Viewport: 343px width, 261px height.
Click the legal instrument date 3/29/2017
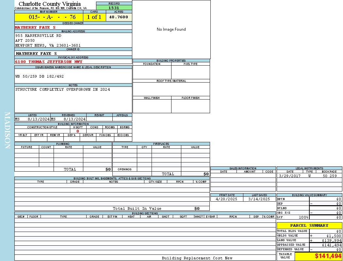pyautogui.click(x=289, y=176)
